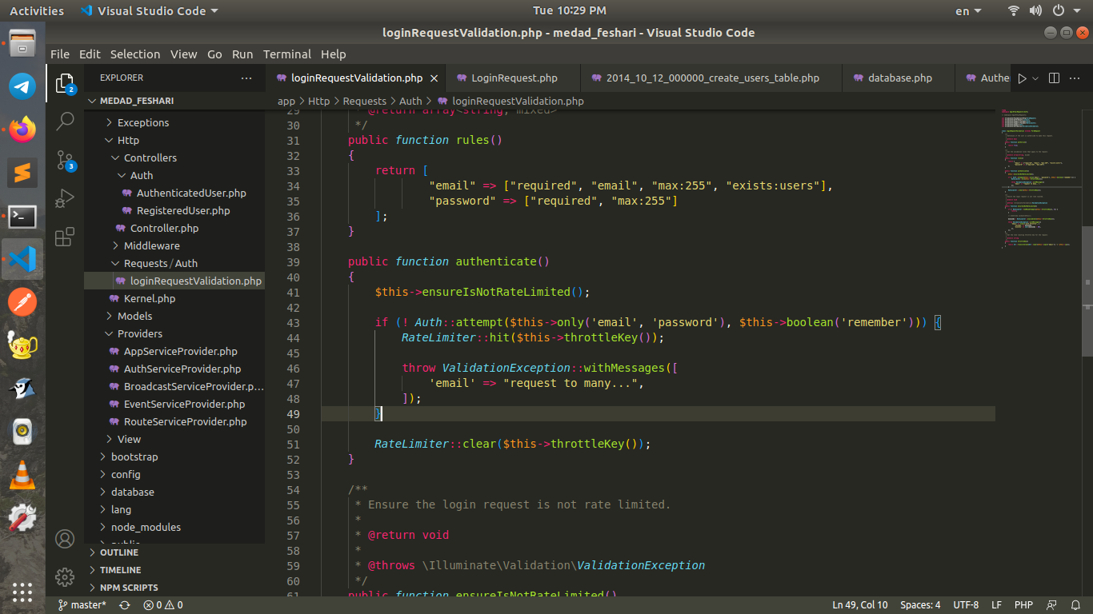Open the Terminal menu
The height and width of the screenshot is (614, 1093).
tap(287, 54)
